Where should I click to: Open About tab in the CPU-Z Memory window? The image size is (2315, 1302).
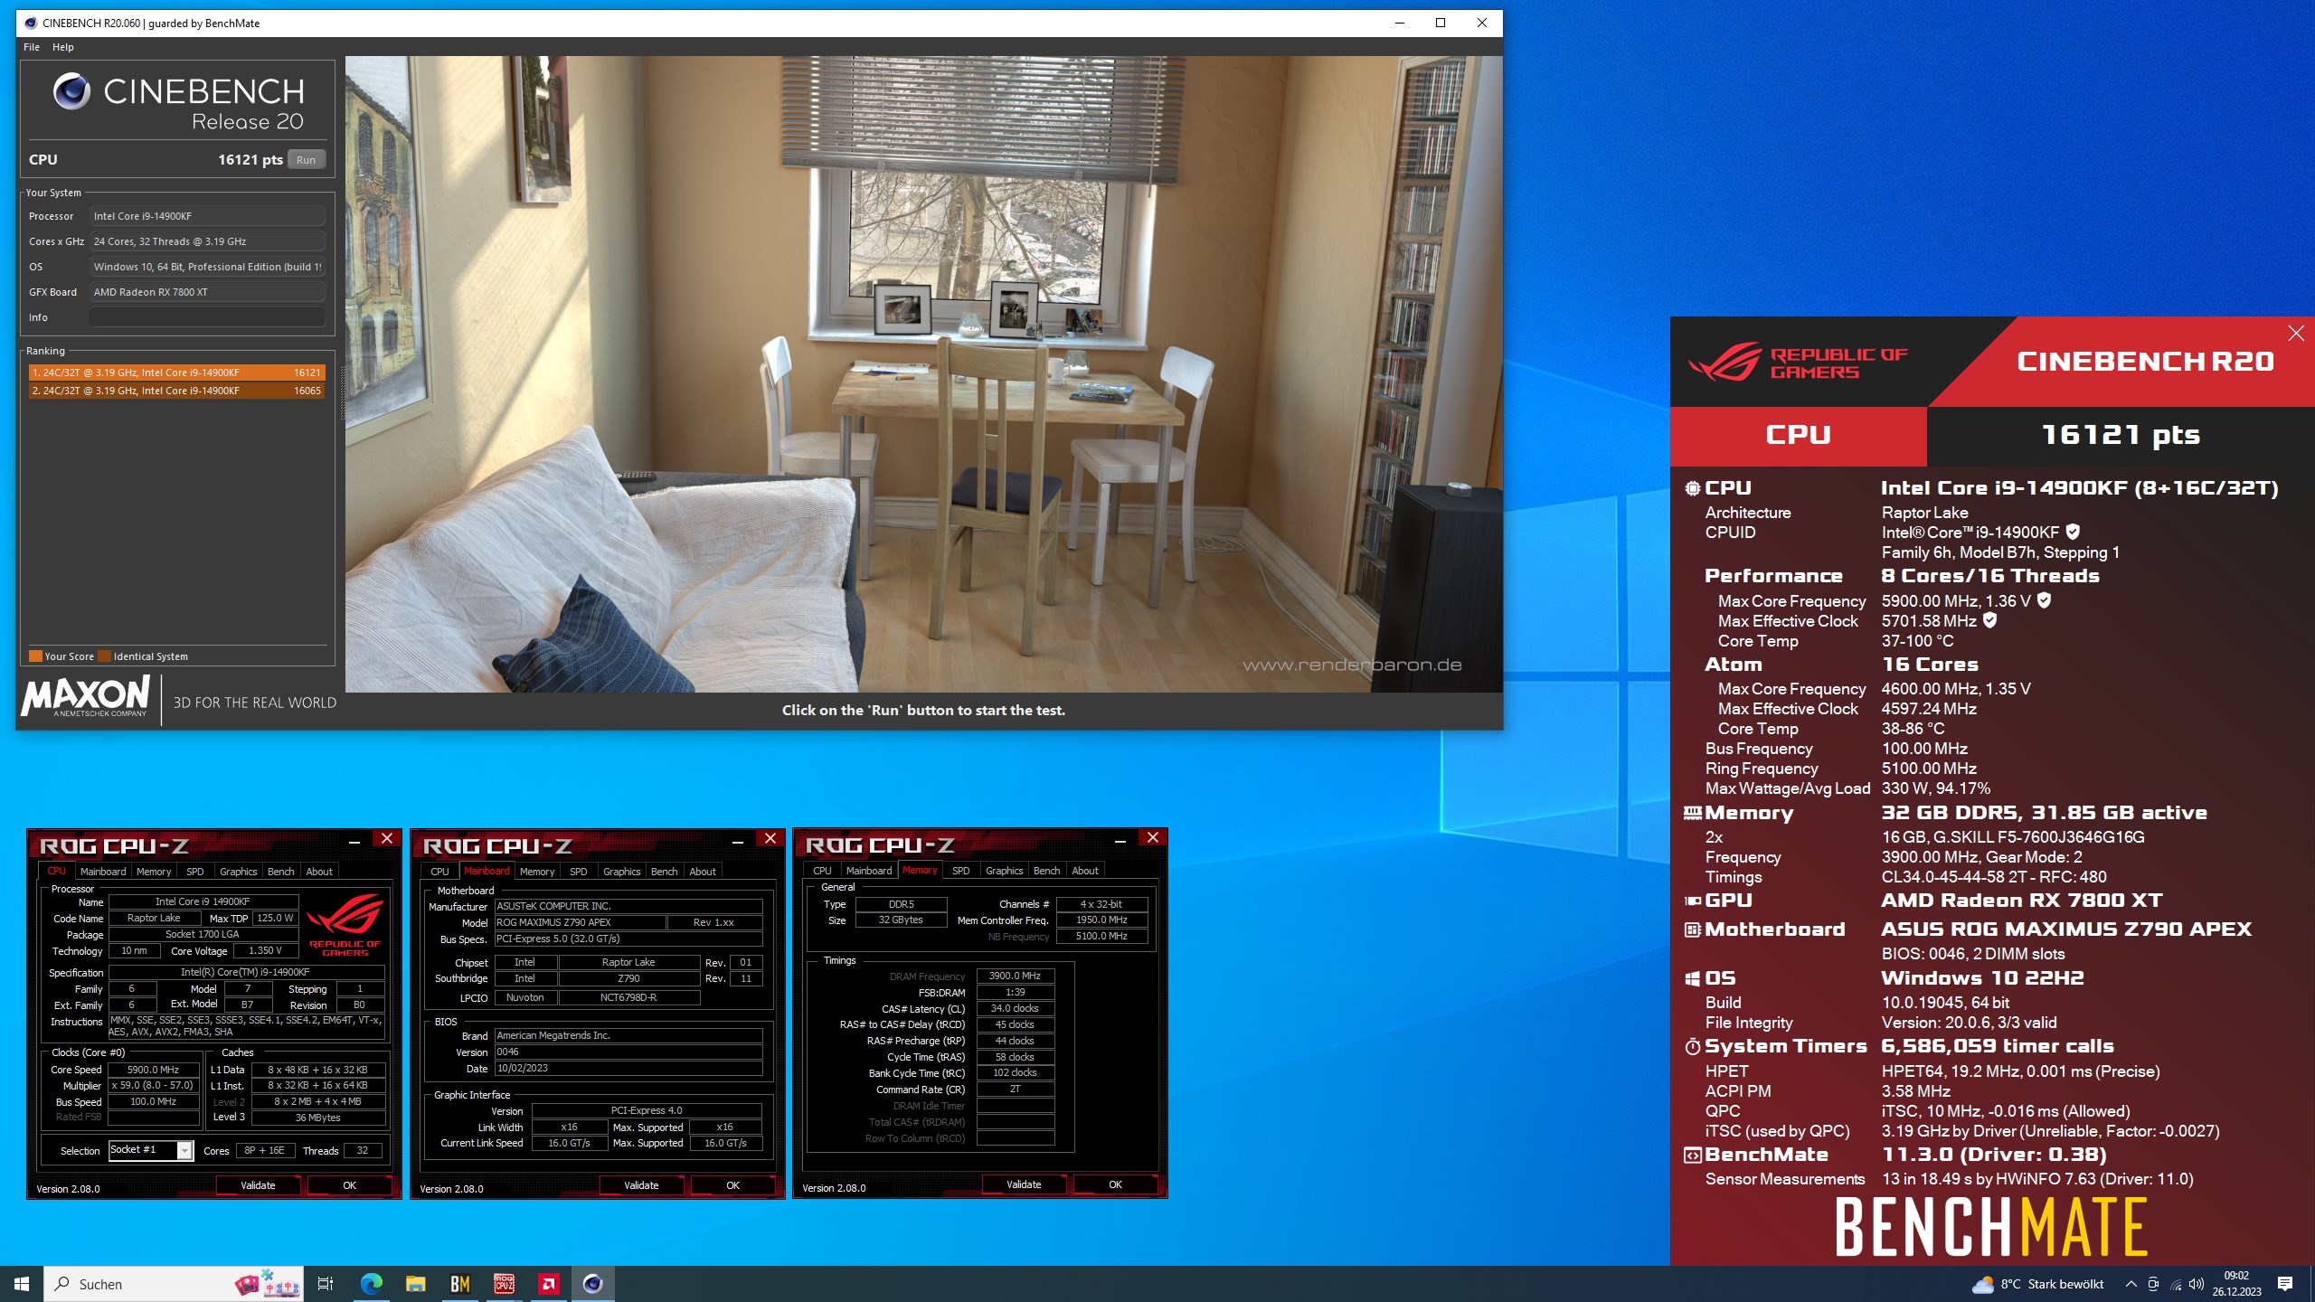pyautogui.click(x=1085, y=871)
